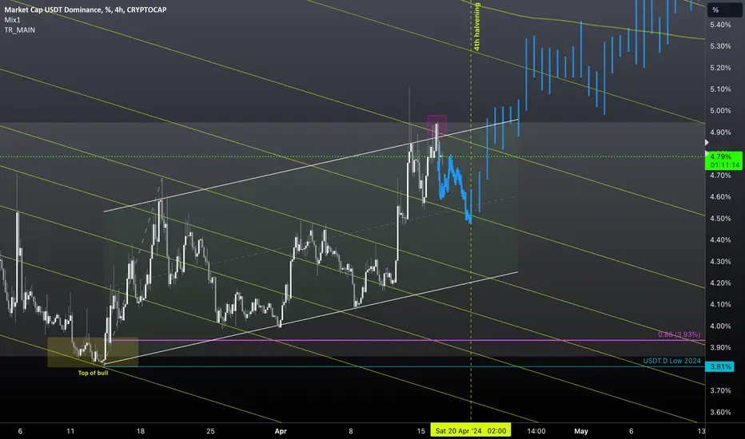Click the magenta rectangle at the channel top
The image size is (745, 439).
pos(436,125)
